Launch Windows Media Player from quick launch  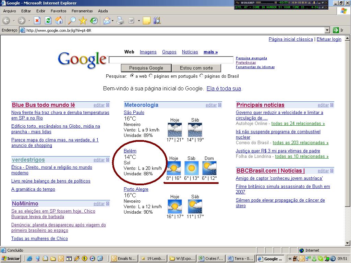click(x=92, y=259)
